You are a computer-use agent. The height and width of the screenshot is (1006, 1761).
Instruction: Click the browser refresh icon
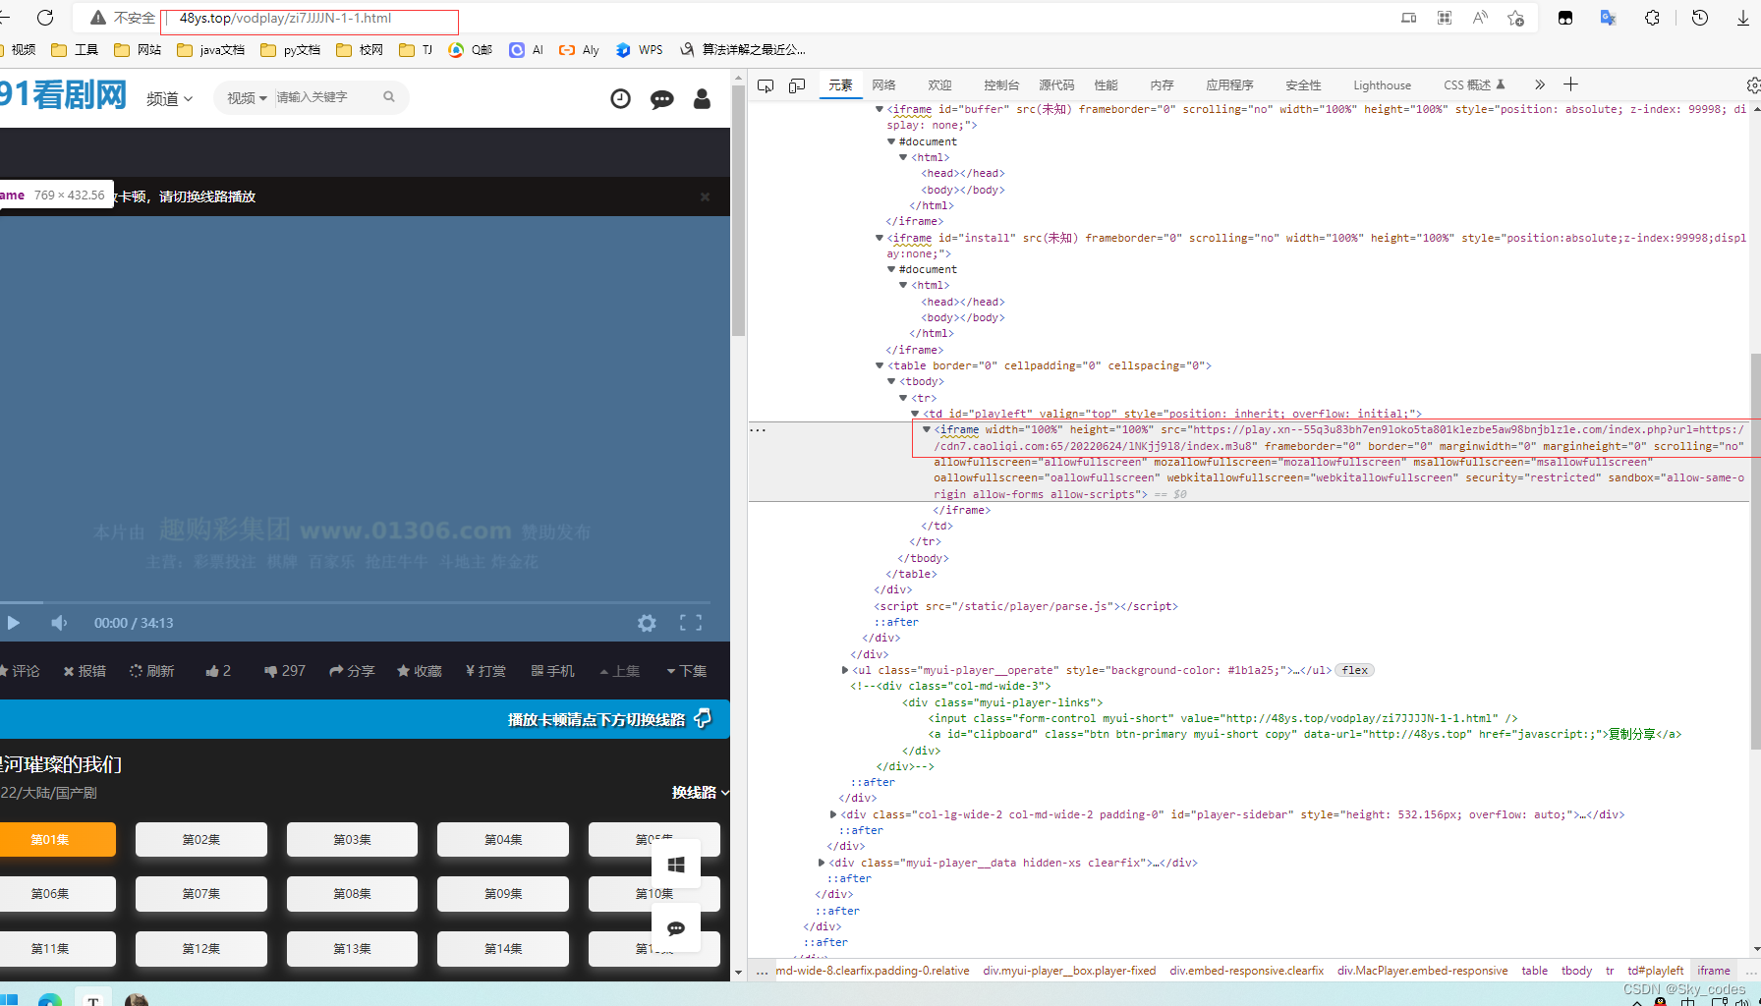click(45, 18)
